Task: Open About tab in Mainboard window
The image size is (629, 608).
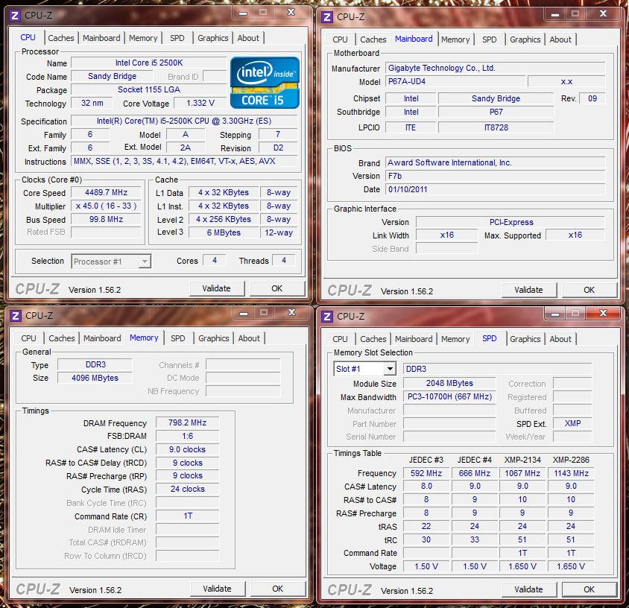Action: point(560,39)
